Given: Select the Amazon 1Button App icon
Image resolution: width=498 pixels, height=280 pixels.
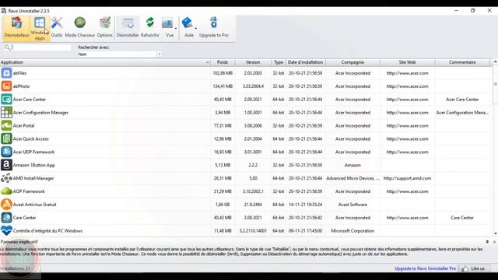Looking at the screenshot, I should (6, 165).
